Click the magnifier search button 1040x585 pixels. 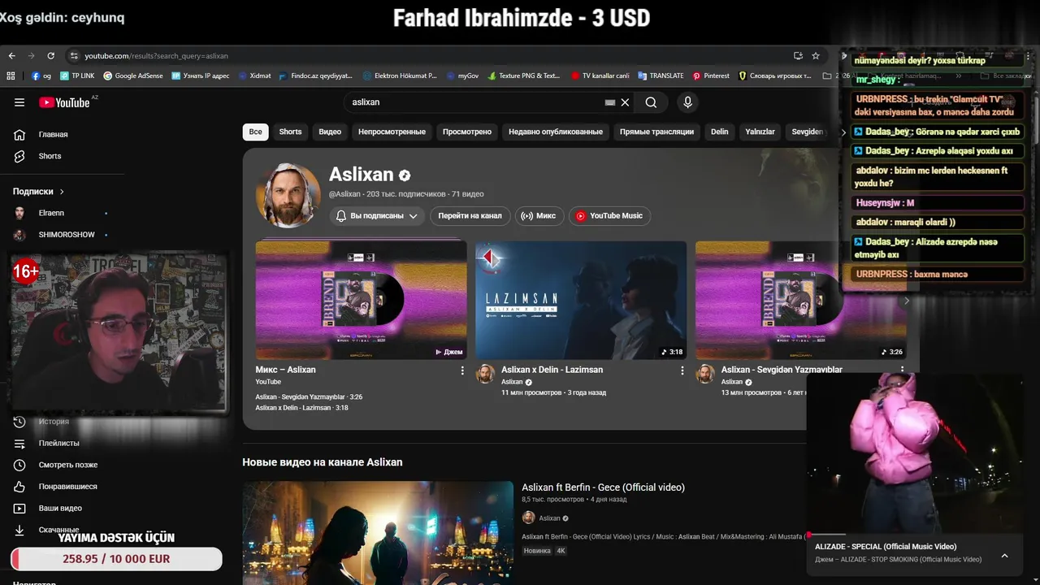tap(651, 102)
